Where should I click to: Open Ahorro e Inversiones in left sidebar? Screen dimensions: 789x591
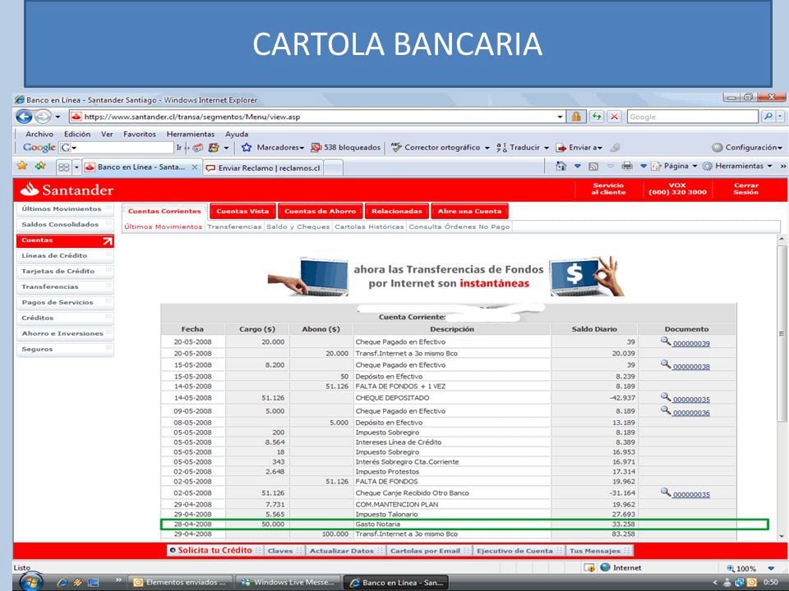pos(65,333)
